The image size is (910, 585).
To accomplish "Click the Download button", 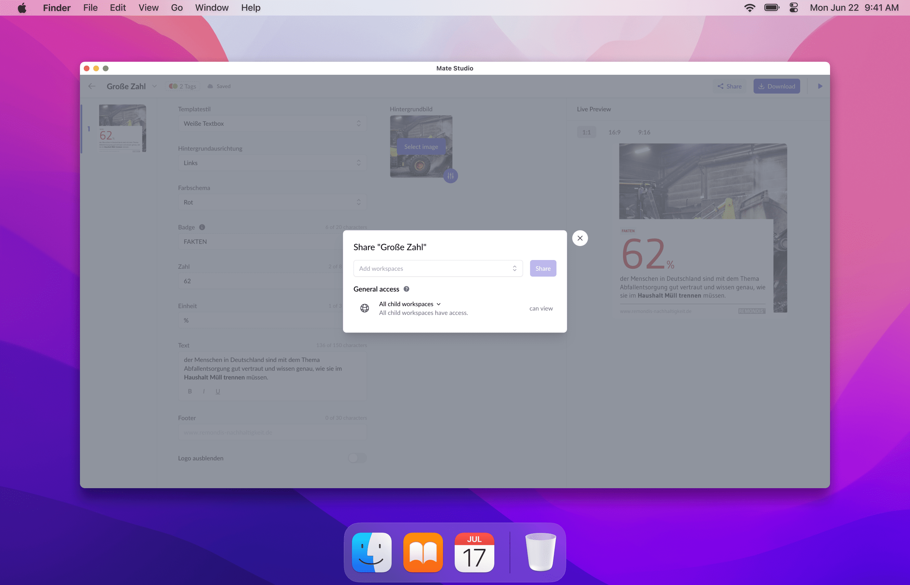I will coord(777,86).
